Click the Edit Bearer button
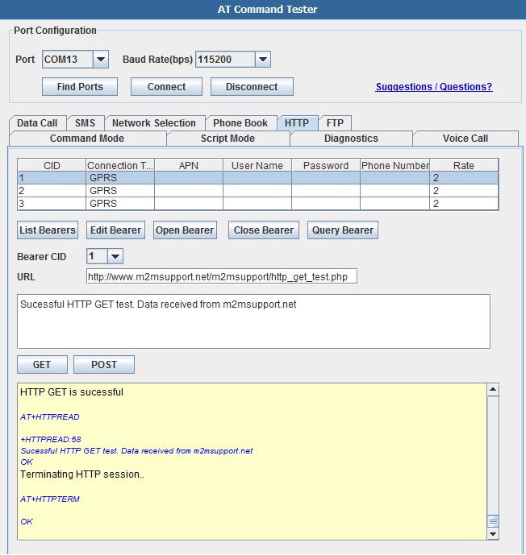This screenshot has height=555, width=526. click(x=115, y=230)
